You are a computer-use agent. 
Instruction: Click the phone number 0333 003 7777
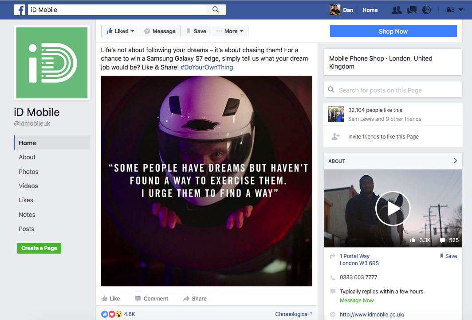tap(358, 278)
